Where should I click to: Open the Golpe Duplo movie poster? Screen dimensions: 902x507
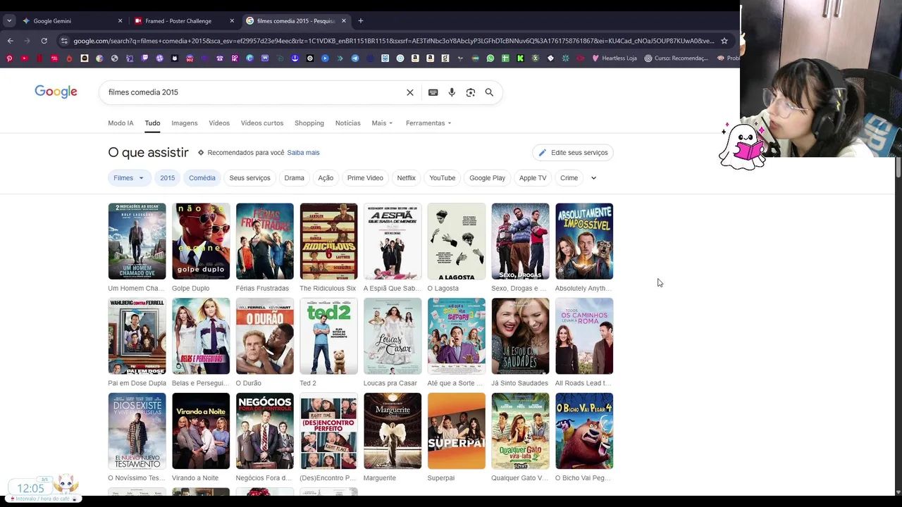201,242
